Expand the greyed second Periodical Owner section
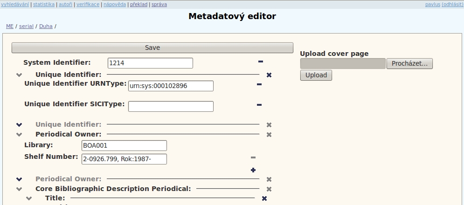Viewport: 464px width, 205px height. (19, 179)
